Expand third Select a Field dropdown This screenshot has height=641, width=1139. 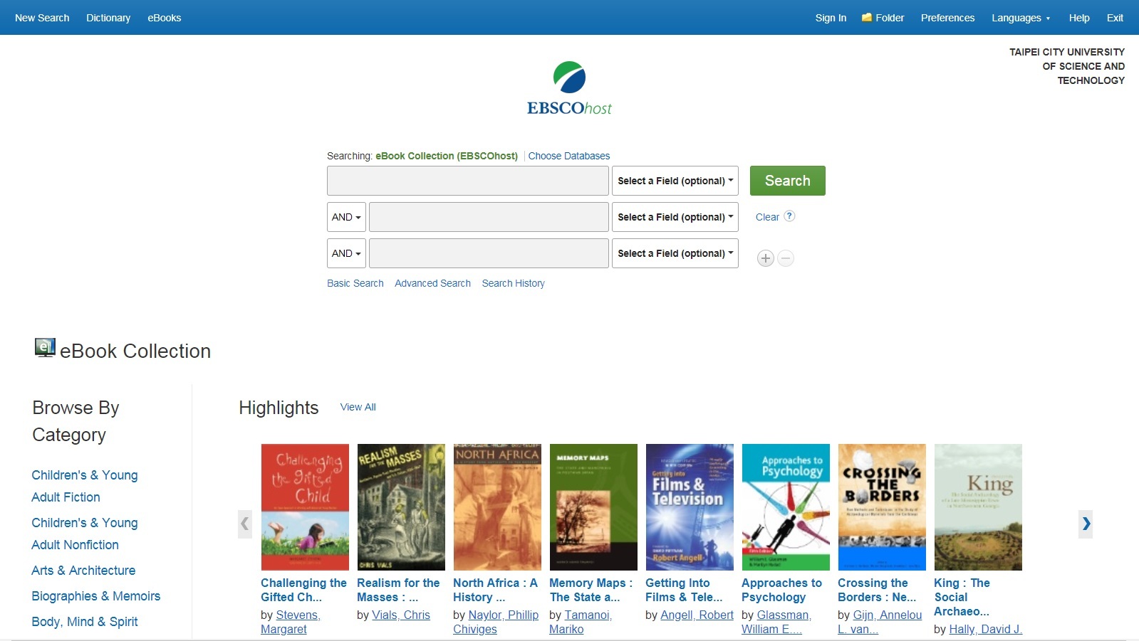tap(675, 253)
